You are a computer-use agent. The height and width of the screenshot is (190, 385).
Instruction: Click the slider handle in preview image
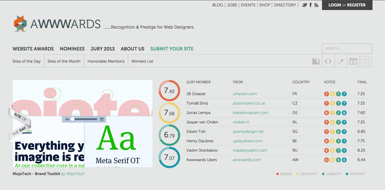73,119
